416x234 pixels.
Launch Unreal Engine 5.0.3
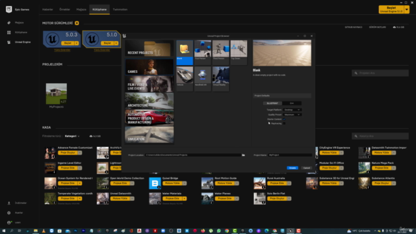point(68,43)
